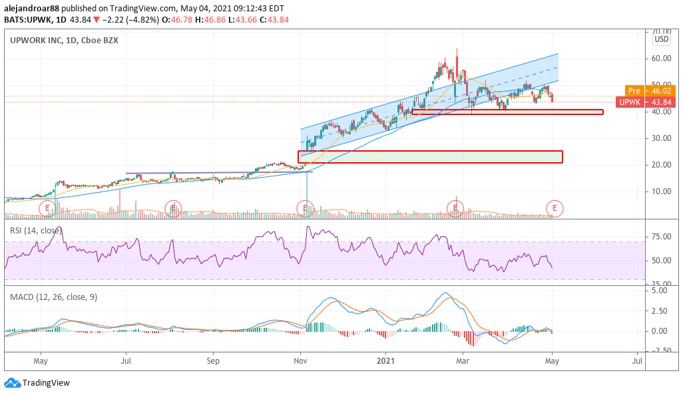The height and width of the screenshot is (395, 683).
Task: Click the −2.22 (−4.82%) change value
Action: pyautogui.click(x=130, y=19)
